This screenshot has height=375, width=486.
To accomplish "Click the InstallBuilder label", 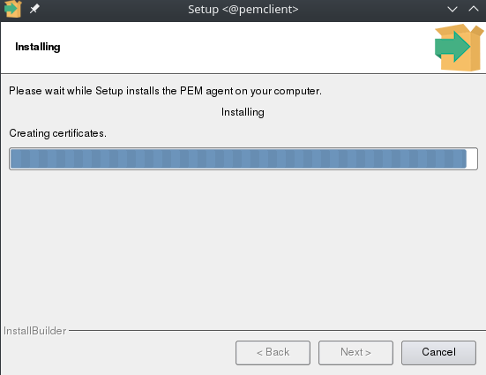I will pyautogui.click(x=34, y=331).
